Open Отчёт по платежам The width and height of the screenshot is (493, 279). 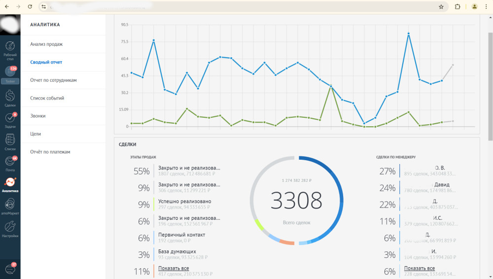coord(50,152)
